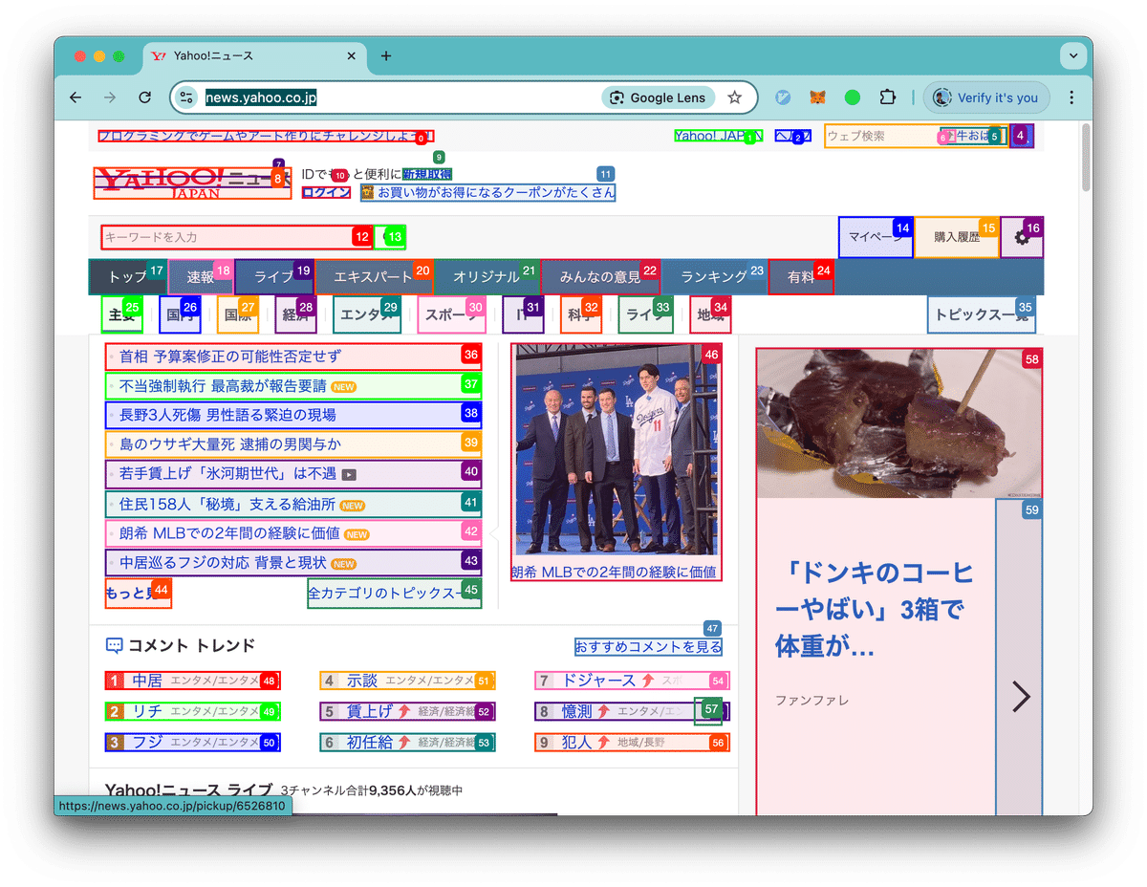Open headline 住民158人「秘境」支える給油所
1147x887 pixels.
[x=293, y=503]
